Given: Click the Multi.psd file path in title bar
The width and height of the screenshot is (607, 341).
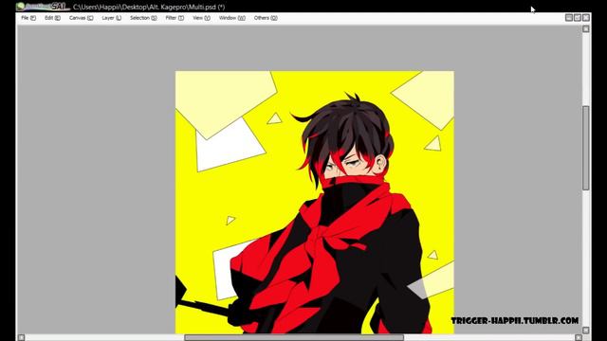Looking at the screenshot, I should coord(149,7).
